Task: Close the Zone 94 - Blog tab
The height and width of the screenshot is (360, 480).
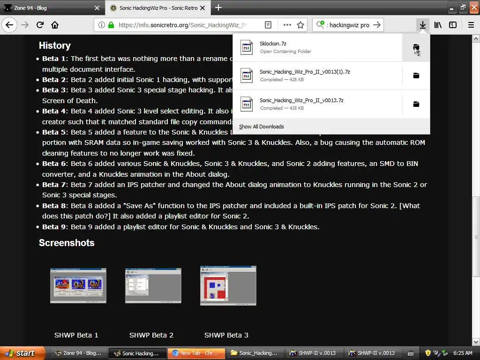Action: [x=97, y=8]
